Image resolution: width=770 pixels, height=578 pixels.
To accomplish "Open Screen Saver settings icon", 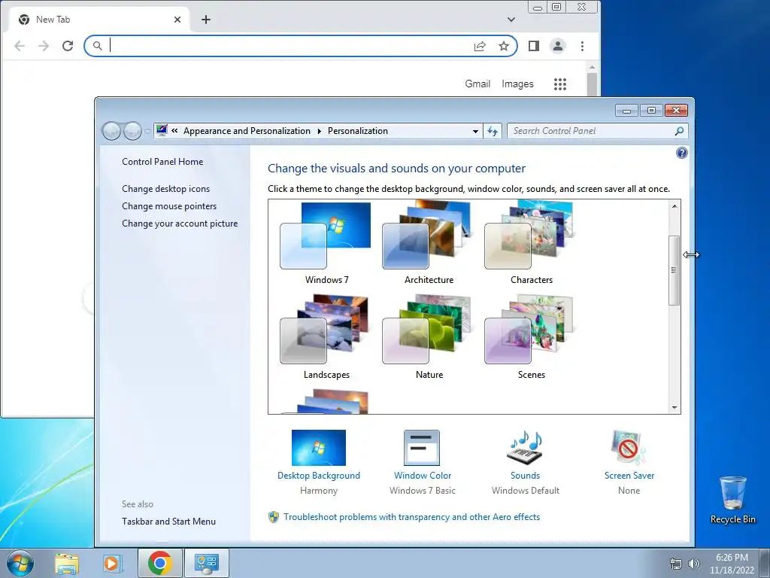I will pos(629,448).
